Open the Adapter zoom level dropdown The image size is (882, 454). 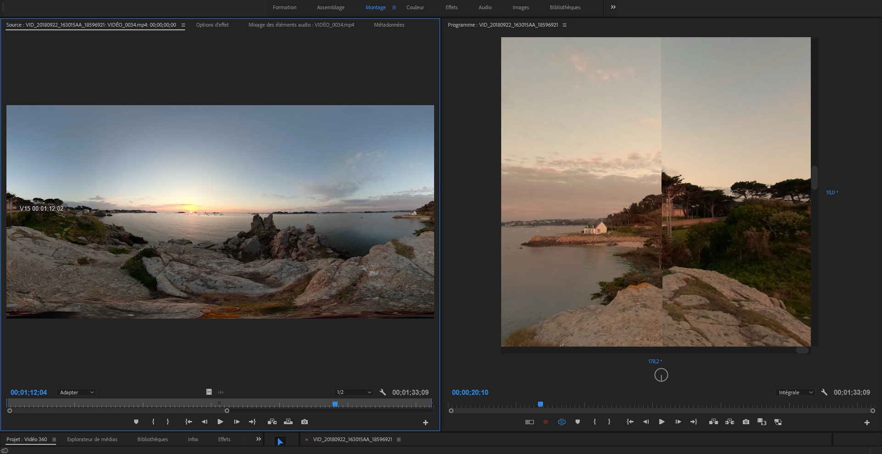click(76, 392)
